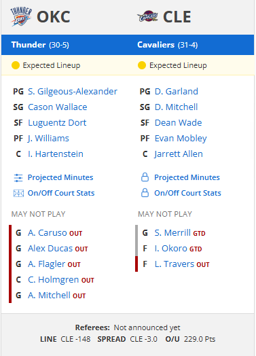Open Jarrett Allen player page
The width and height of the screenshot is (256, 356).
(x=179, y=154)
